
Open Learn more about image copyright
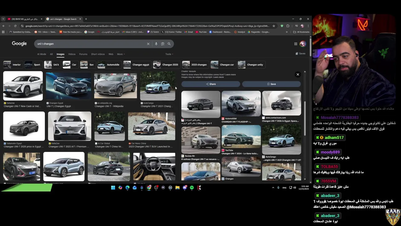[x=218, y=77]
